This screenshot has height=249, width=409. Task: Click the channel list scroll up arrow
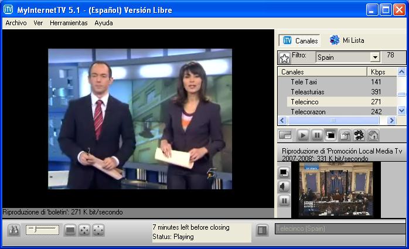[402, 71]
